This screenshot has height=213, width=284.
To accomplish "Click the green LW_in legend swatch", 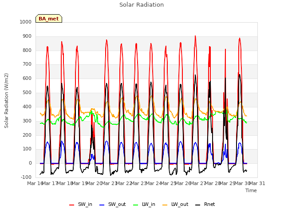I will point(136,205).
